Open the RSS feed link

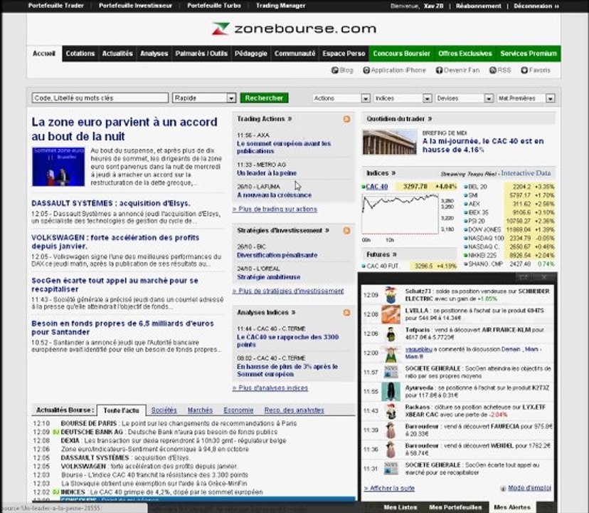click(500, 71)
